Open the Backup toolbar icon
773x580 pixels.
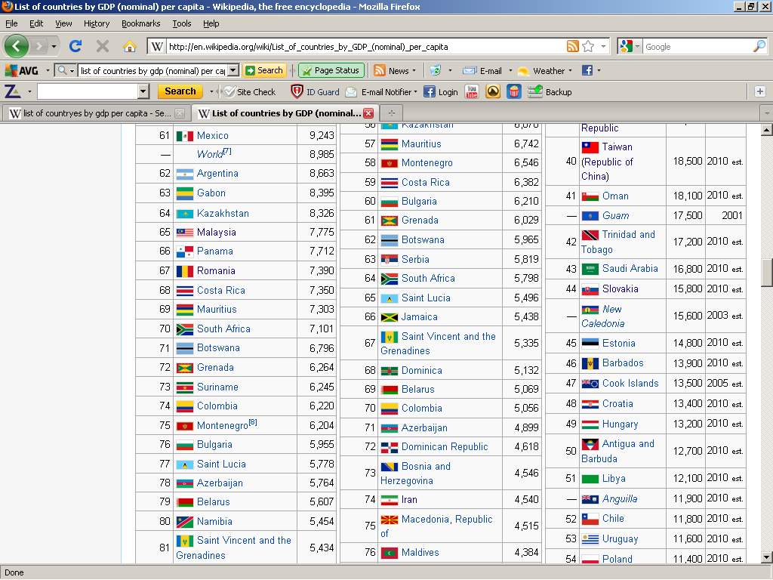pyautogui.click(x=535, y=91)
